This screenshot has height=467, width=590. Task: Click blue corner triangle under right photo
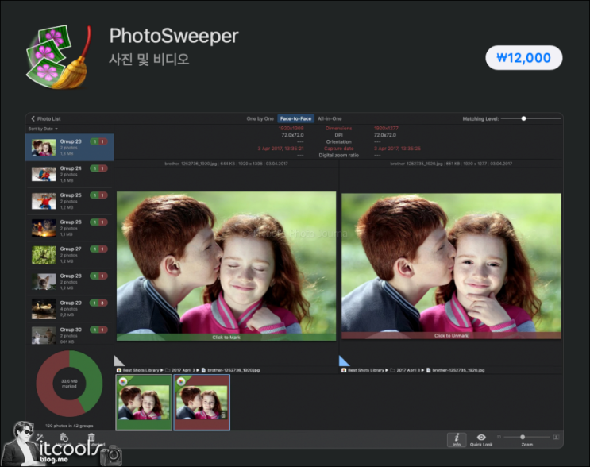click(x=344, y=361)
